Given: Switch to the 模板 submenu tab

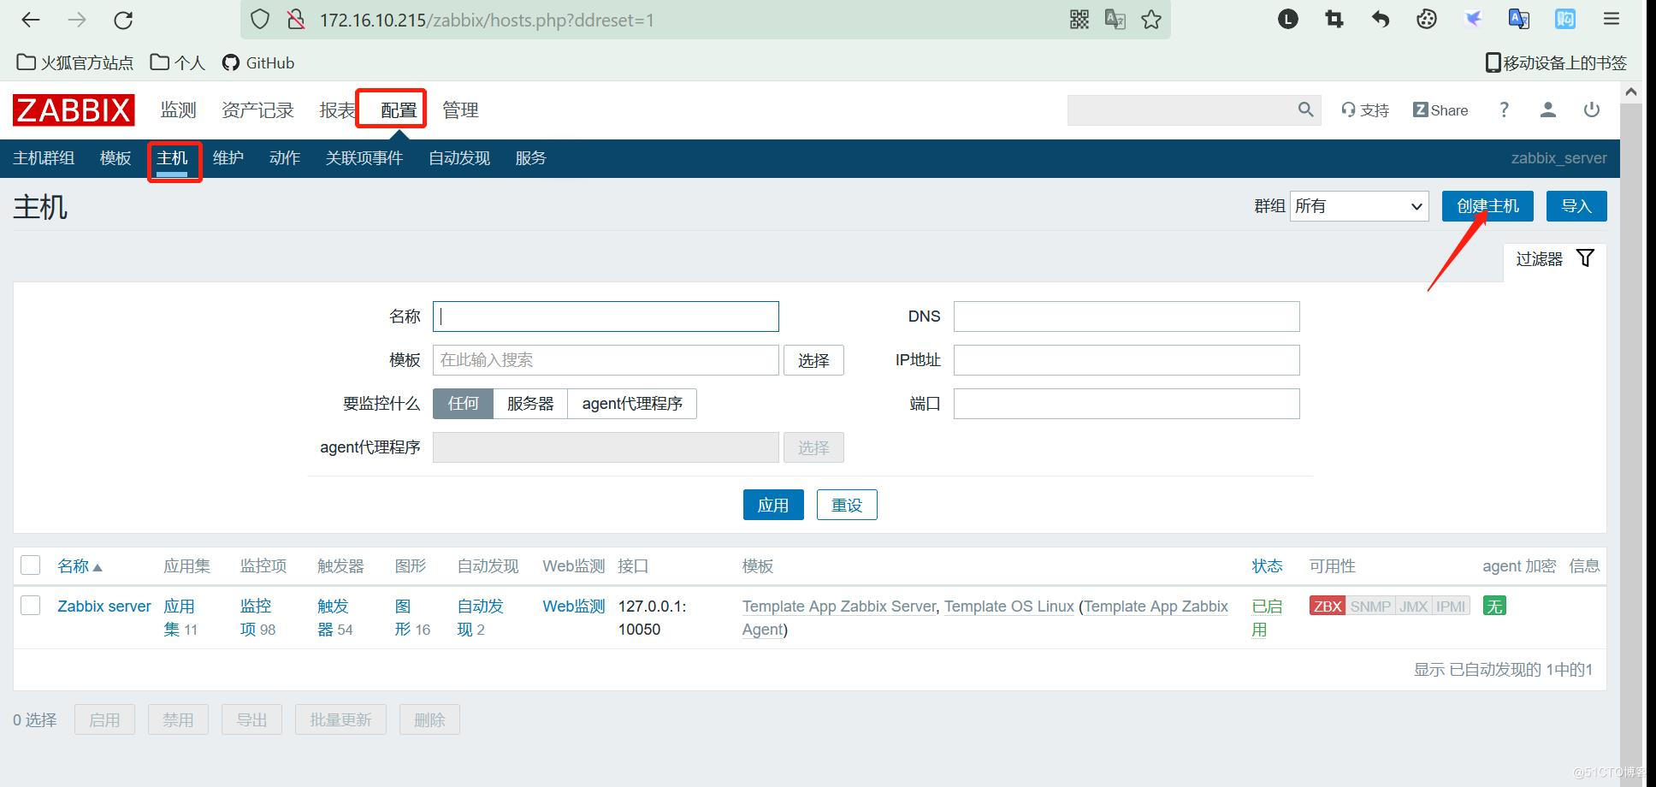Looking at the screenshot, I should pos(115,158).
